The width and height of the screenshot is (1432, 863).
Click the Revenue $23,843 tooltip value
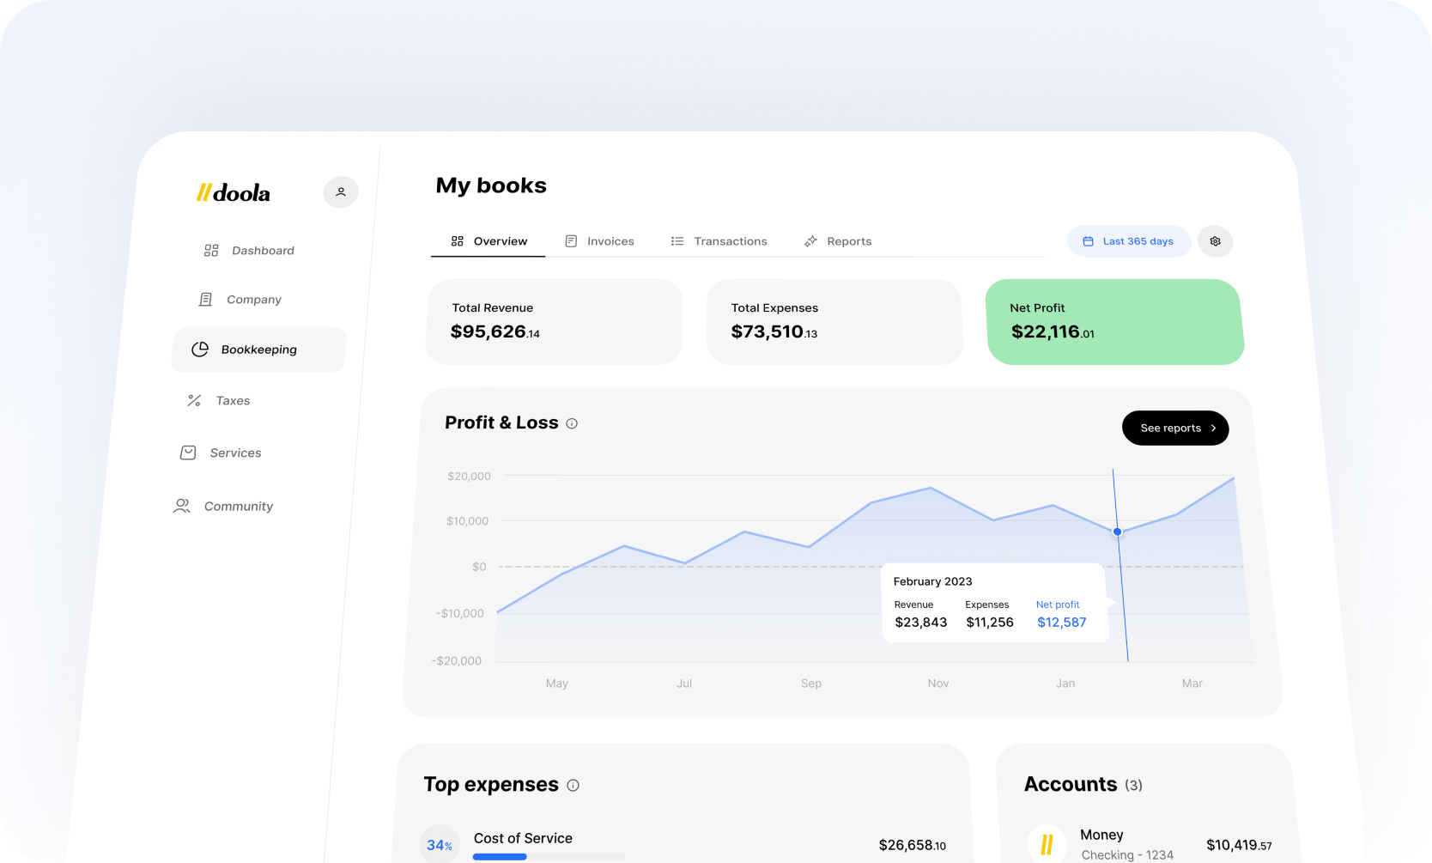[x=921, y=623]
